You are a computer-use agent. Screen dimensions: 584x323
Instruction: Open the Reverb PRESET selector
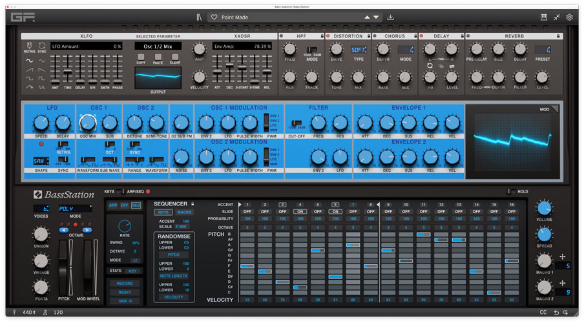[543, 49]
